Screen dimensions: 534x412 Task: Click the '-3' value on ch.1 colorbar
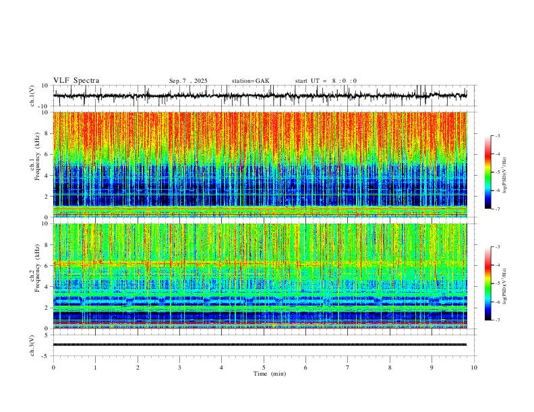click(x=498, y=136)
